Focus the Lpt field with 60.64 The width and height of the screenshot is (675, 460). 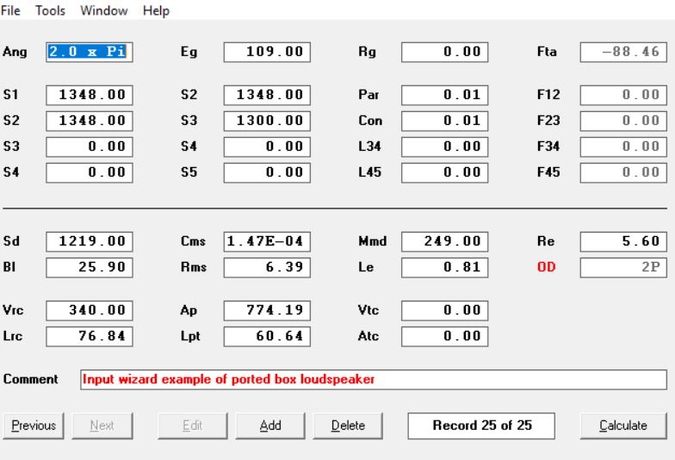267,336
